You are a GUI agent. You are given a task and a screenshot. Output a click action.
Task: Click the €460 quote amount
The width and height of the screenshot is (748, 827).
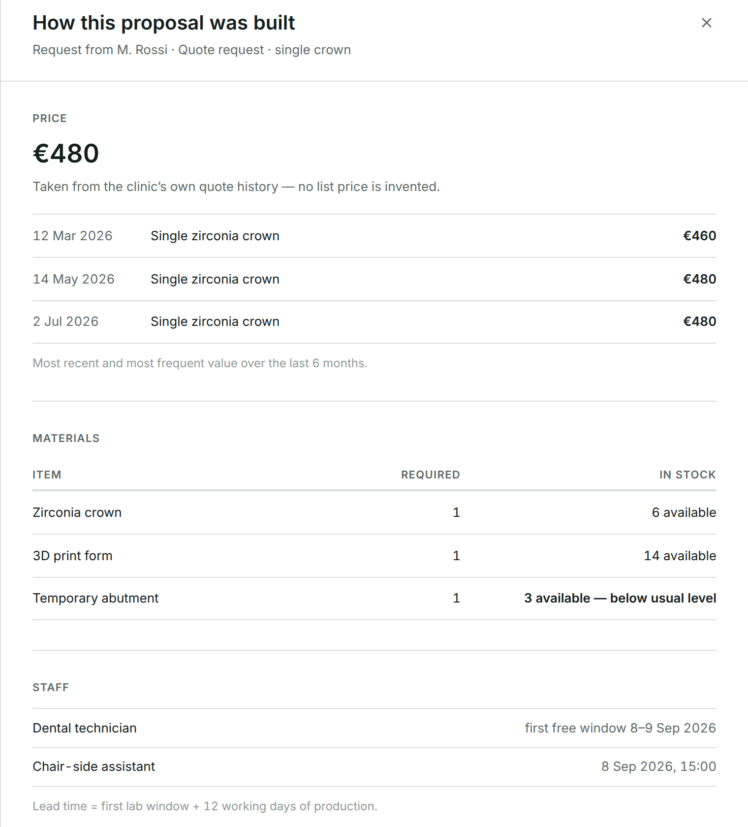tap(699, 236)
